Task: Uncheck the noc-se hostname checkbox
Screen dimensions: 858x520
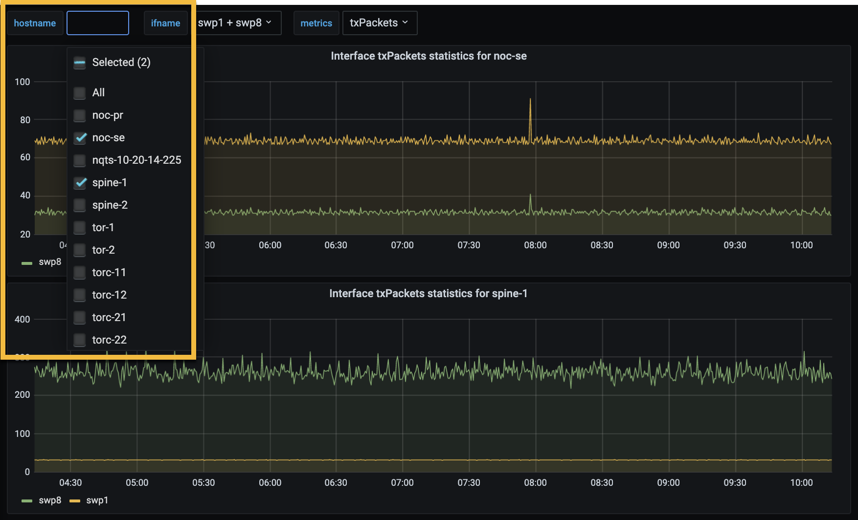Action: 80,138
